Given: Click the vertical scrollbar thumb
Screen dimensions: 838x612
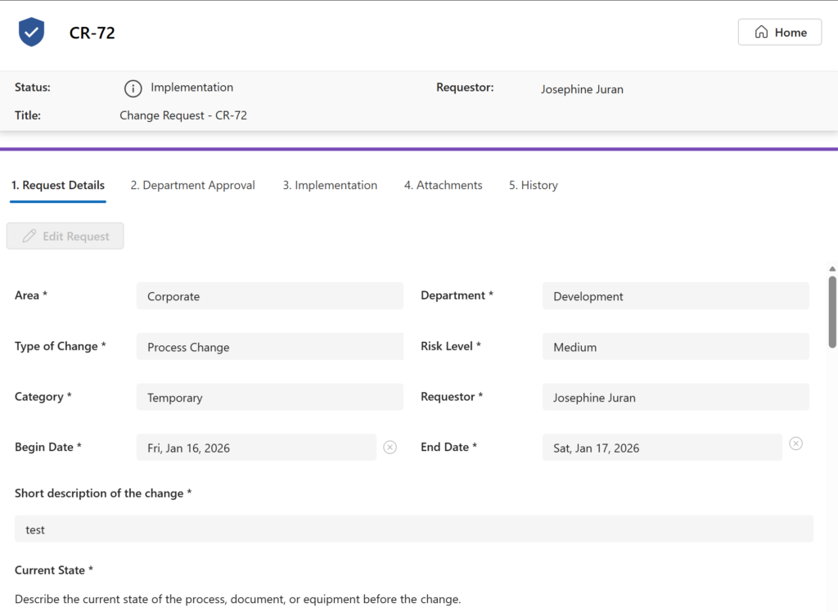Looking at the screenshot, I should tap(832, 313).
